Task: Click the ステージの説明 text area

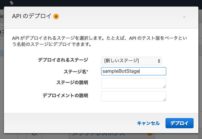Action: (x=134, y=83)
